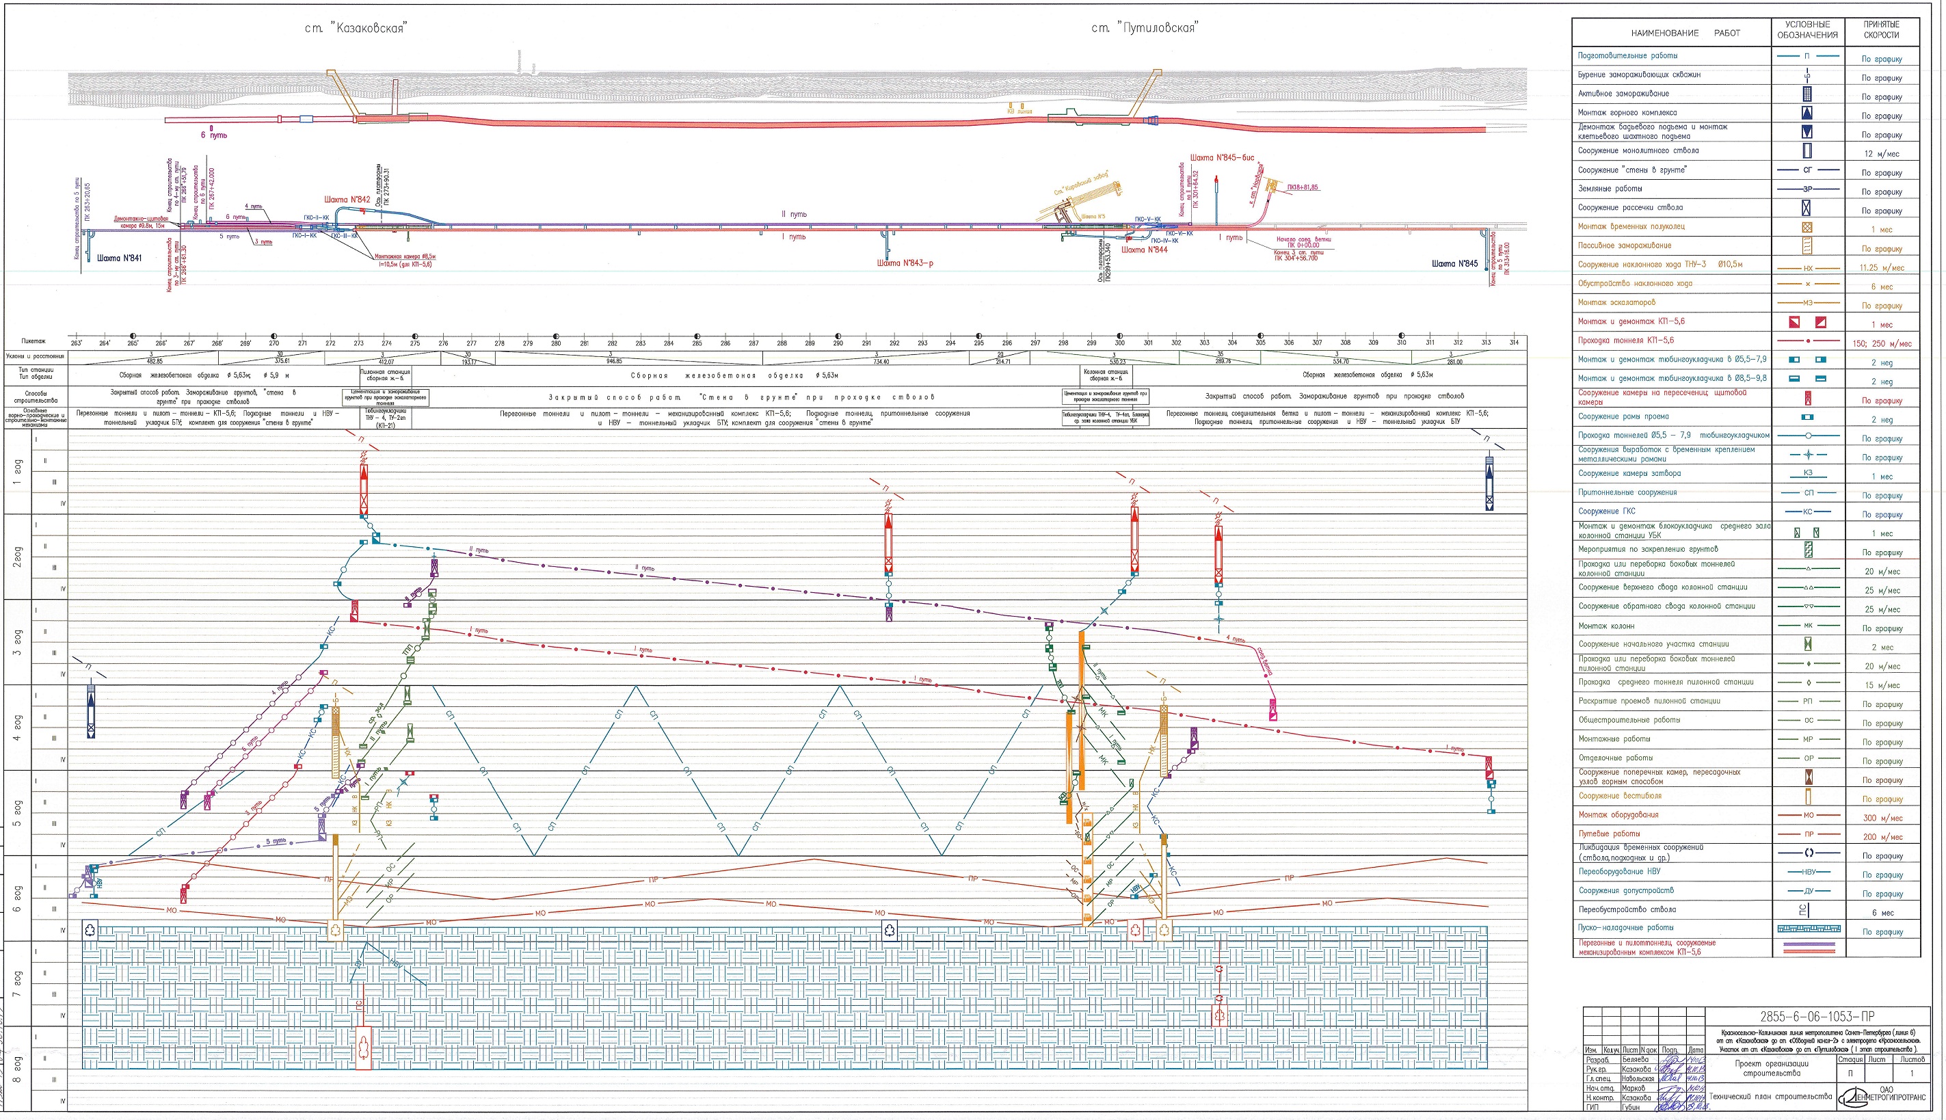Click the Пассивное замораживание legend symbol
Screen dimensions: 1946x1120
pyautogui.click(x=1807, y=246)
